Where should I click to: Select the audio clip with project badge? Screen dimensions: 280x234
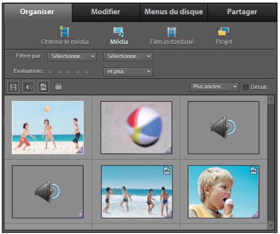click(48, 192)
